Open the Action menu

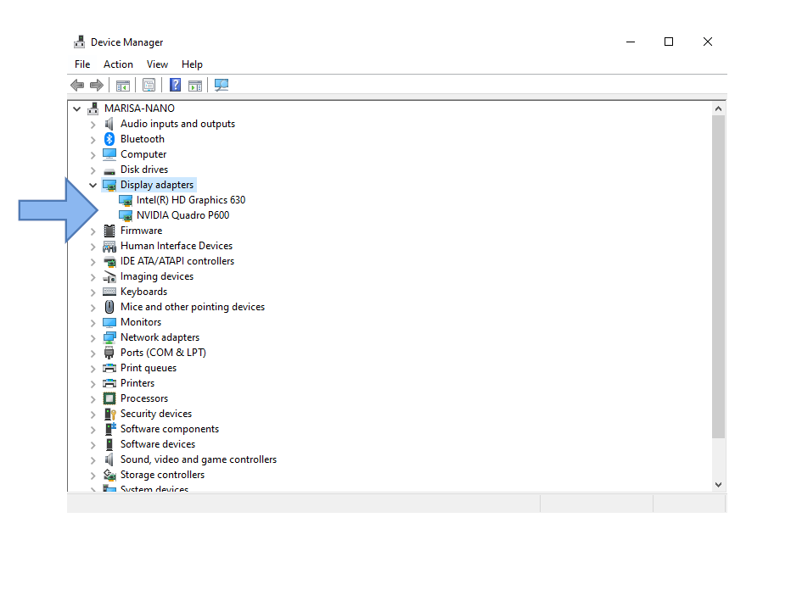pos(118,64)
